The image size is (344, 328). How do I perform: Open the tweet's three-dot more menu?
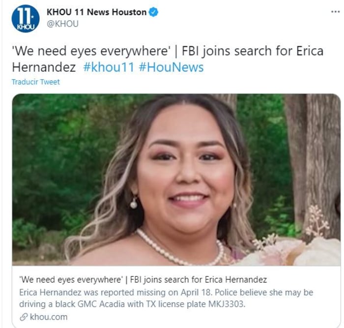[335, 12]
